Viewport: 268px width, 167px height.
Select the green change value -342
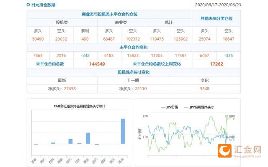tap(85, 56)
